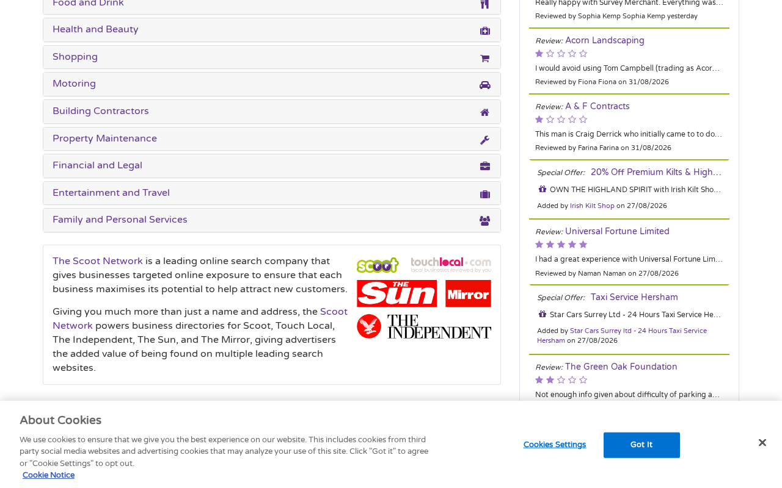Open Cookies Settings
This screenshot has height=488, width=782.
tap(555, 445)
